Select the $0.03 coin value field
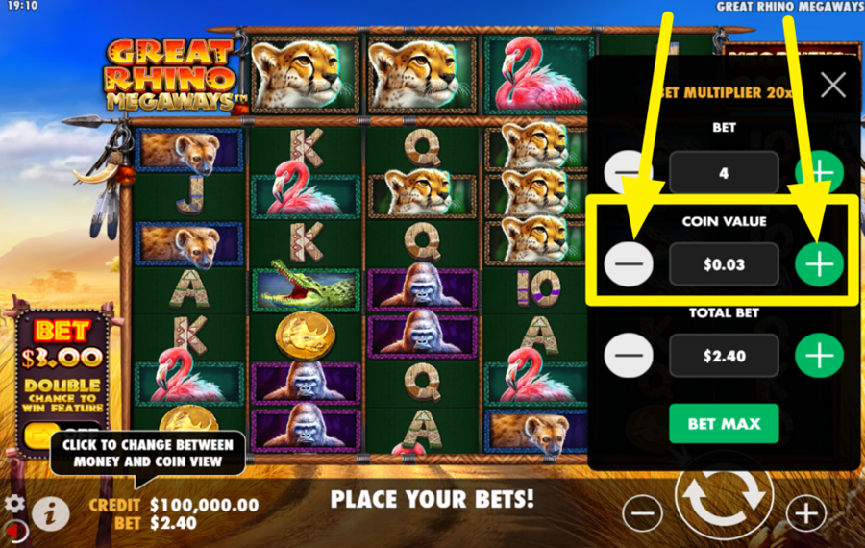 (724, 264)
